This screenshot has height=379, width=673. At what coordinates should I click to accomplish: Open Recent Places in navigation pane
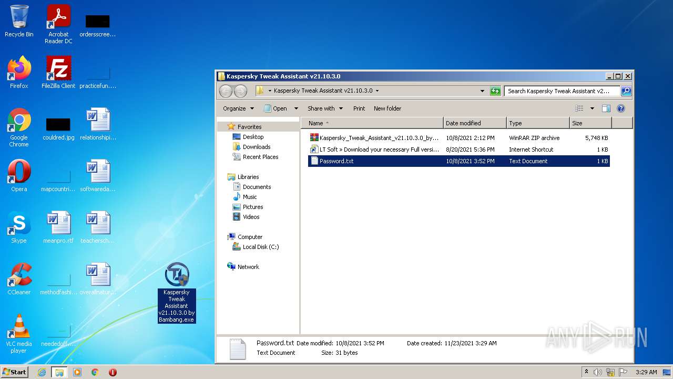coord(256,157)
